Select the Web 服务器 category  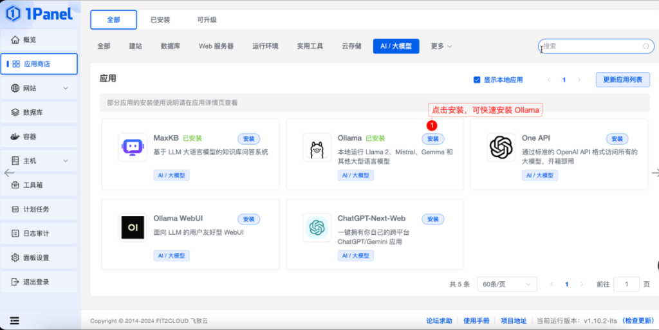216,46
